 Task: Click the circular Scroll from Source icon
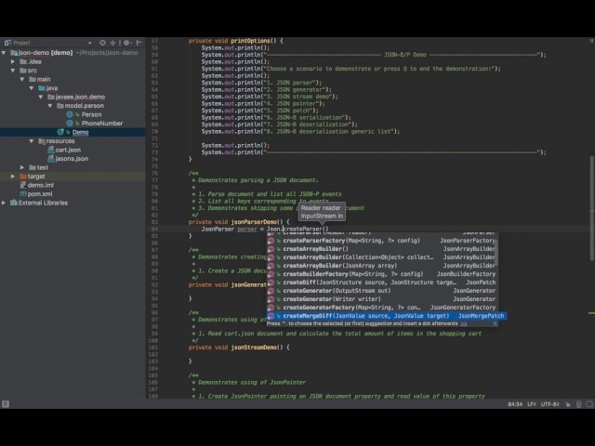102,43
